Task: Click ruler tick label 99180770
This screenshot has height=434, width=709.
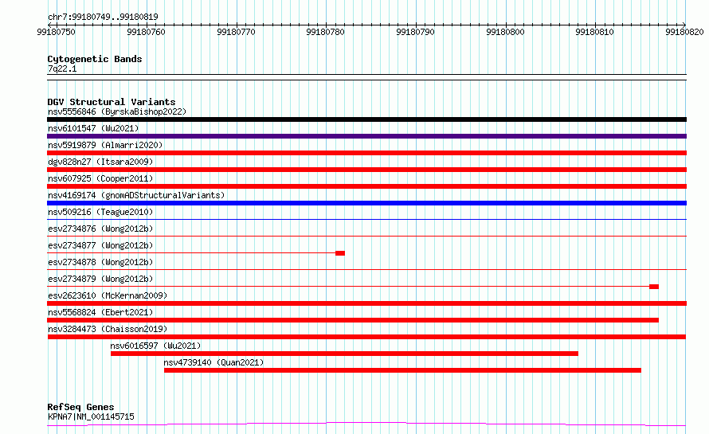Action: [x=236, y=32]
